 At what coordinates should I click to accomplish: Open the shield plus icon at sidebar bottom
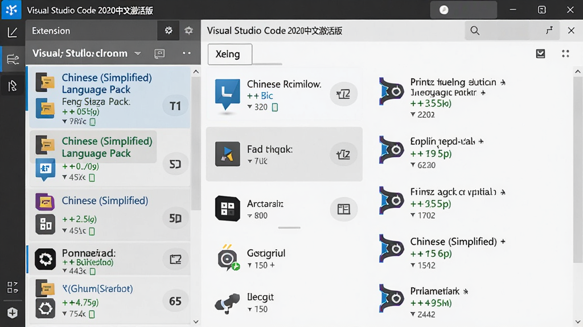tap(13, 313)
